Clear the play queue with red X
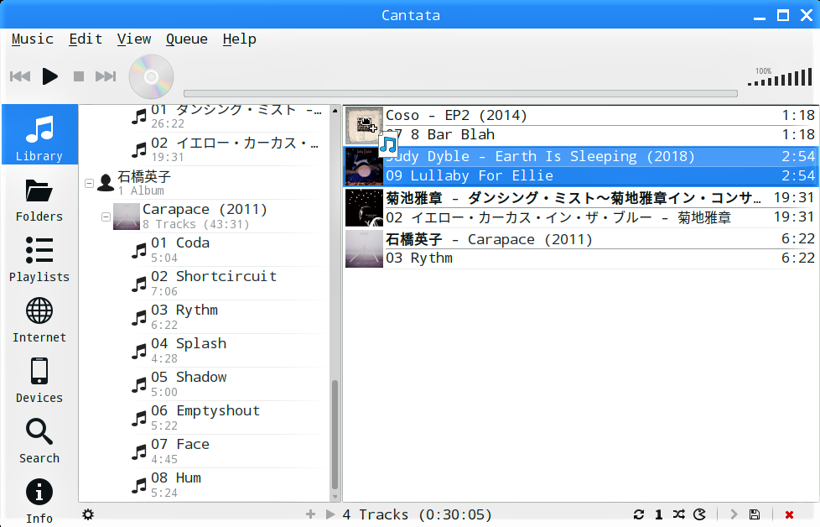 pos(789,515)
